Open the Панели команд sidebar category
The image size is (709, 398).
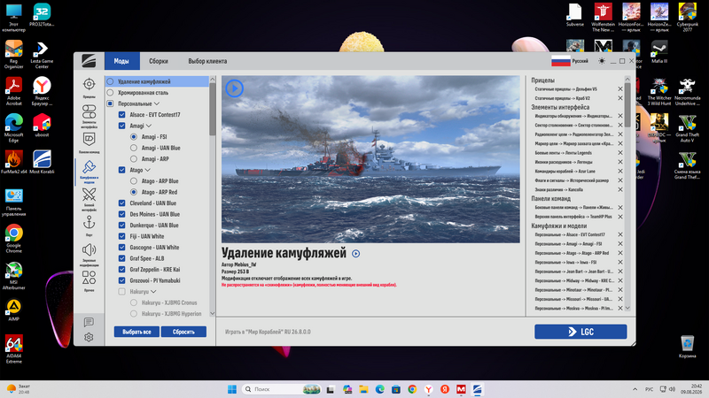tap(90, 143)
